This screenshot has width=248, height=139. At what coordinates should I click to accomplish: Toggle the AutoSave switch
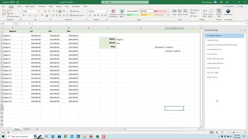coord(12,2)
